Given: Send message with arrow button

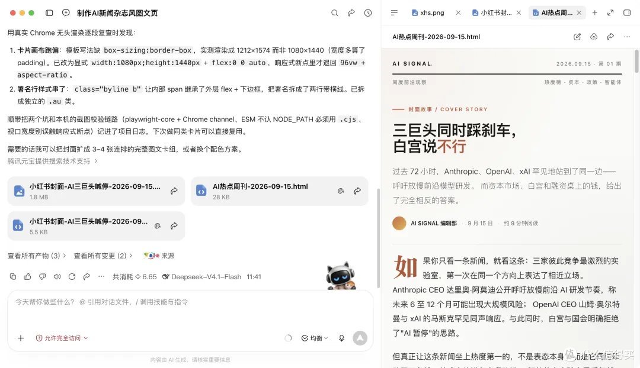Looking at the screenshot, I should click(x=360, y=338).
